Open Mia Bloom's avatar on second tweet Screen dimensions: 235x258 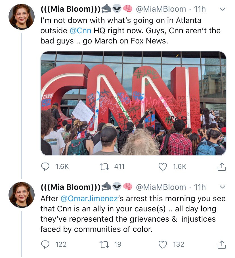click(22, 195)
